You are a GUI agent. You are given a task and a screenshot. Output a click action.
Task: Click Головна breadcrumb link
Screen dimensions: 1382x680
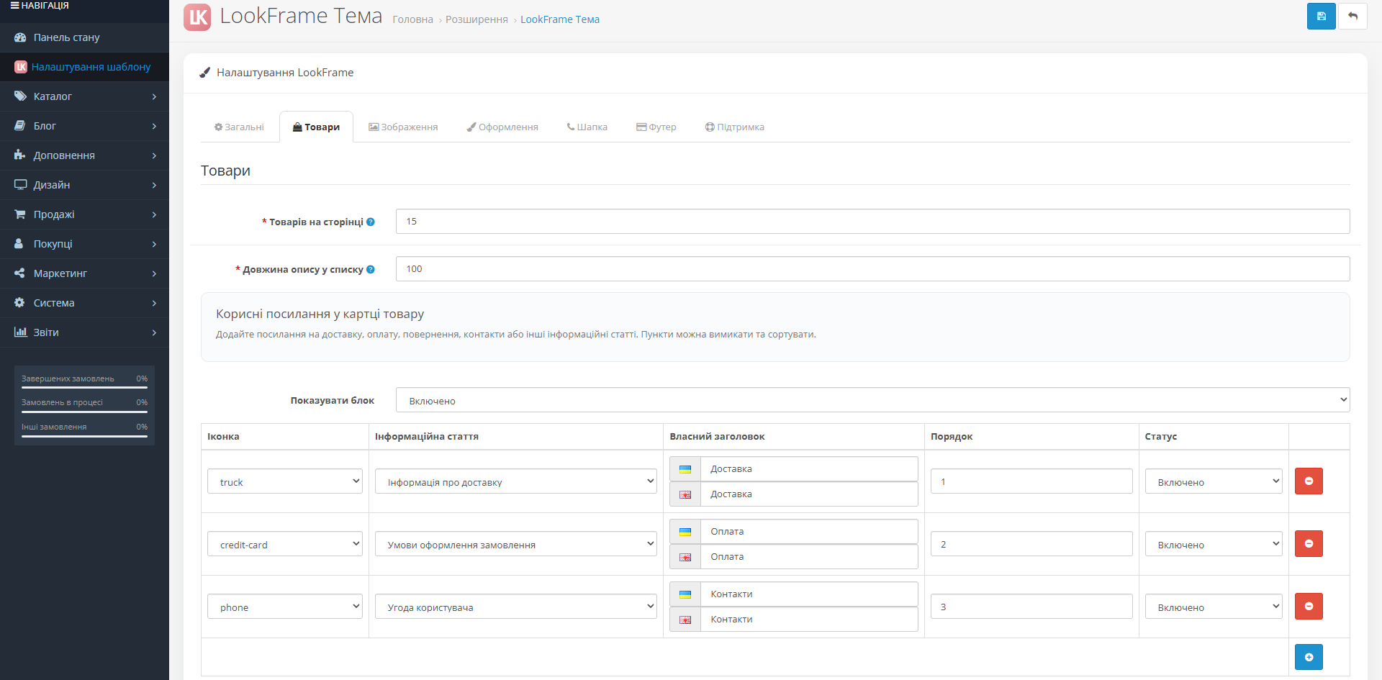coord(412,19)
